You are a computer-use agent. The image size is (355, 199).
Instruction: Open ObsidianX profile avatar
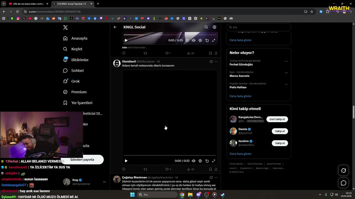[x=117, y=63]
